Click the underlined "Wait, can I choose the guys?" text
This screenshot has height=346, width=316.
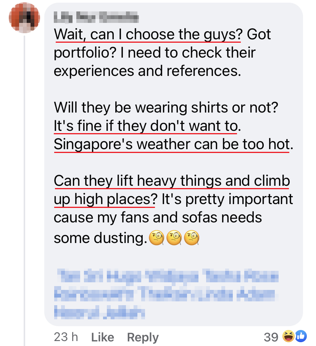tap(148, 35)
